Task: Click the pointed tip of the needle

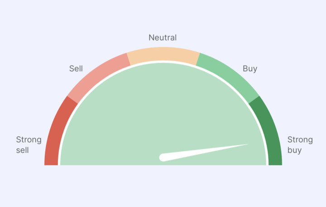Action: coord(247,144)
